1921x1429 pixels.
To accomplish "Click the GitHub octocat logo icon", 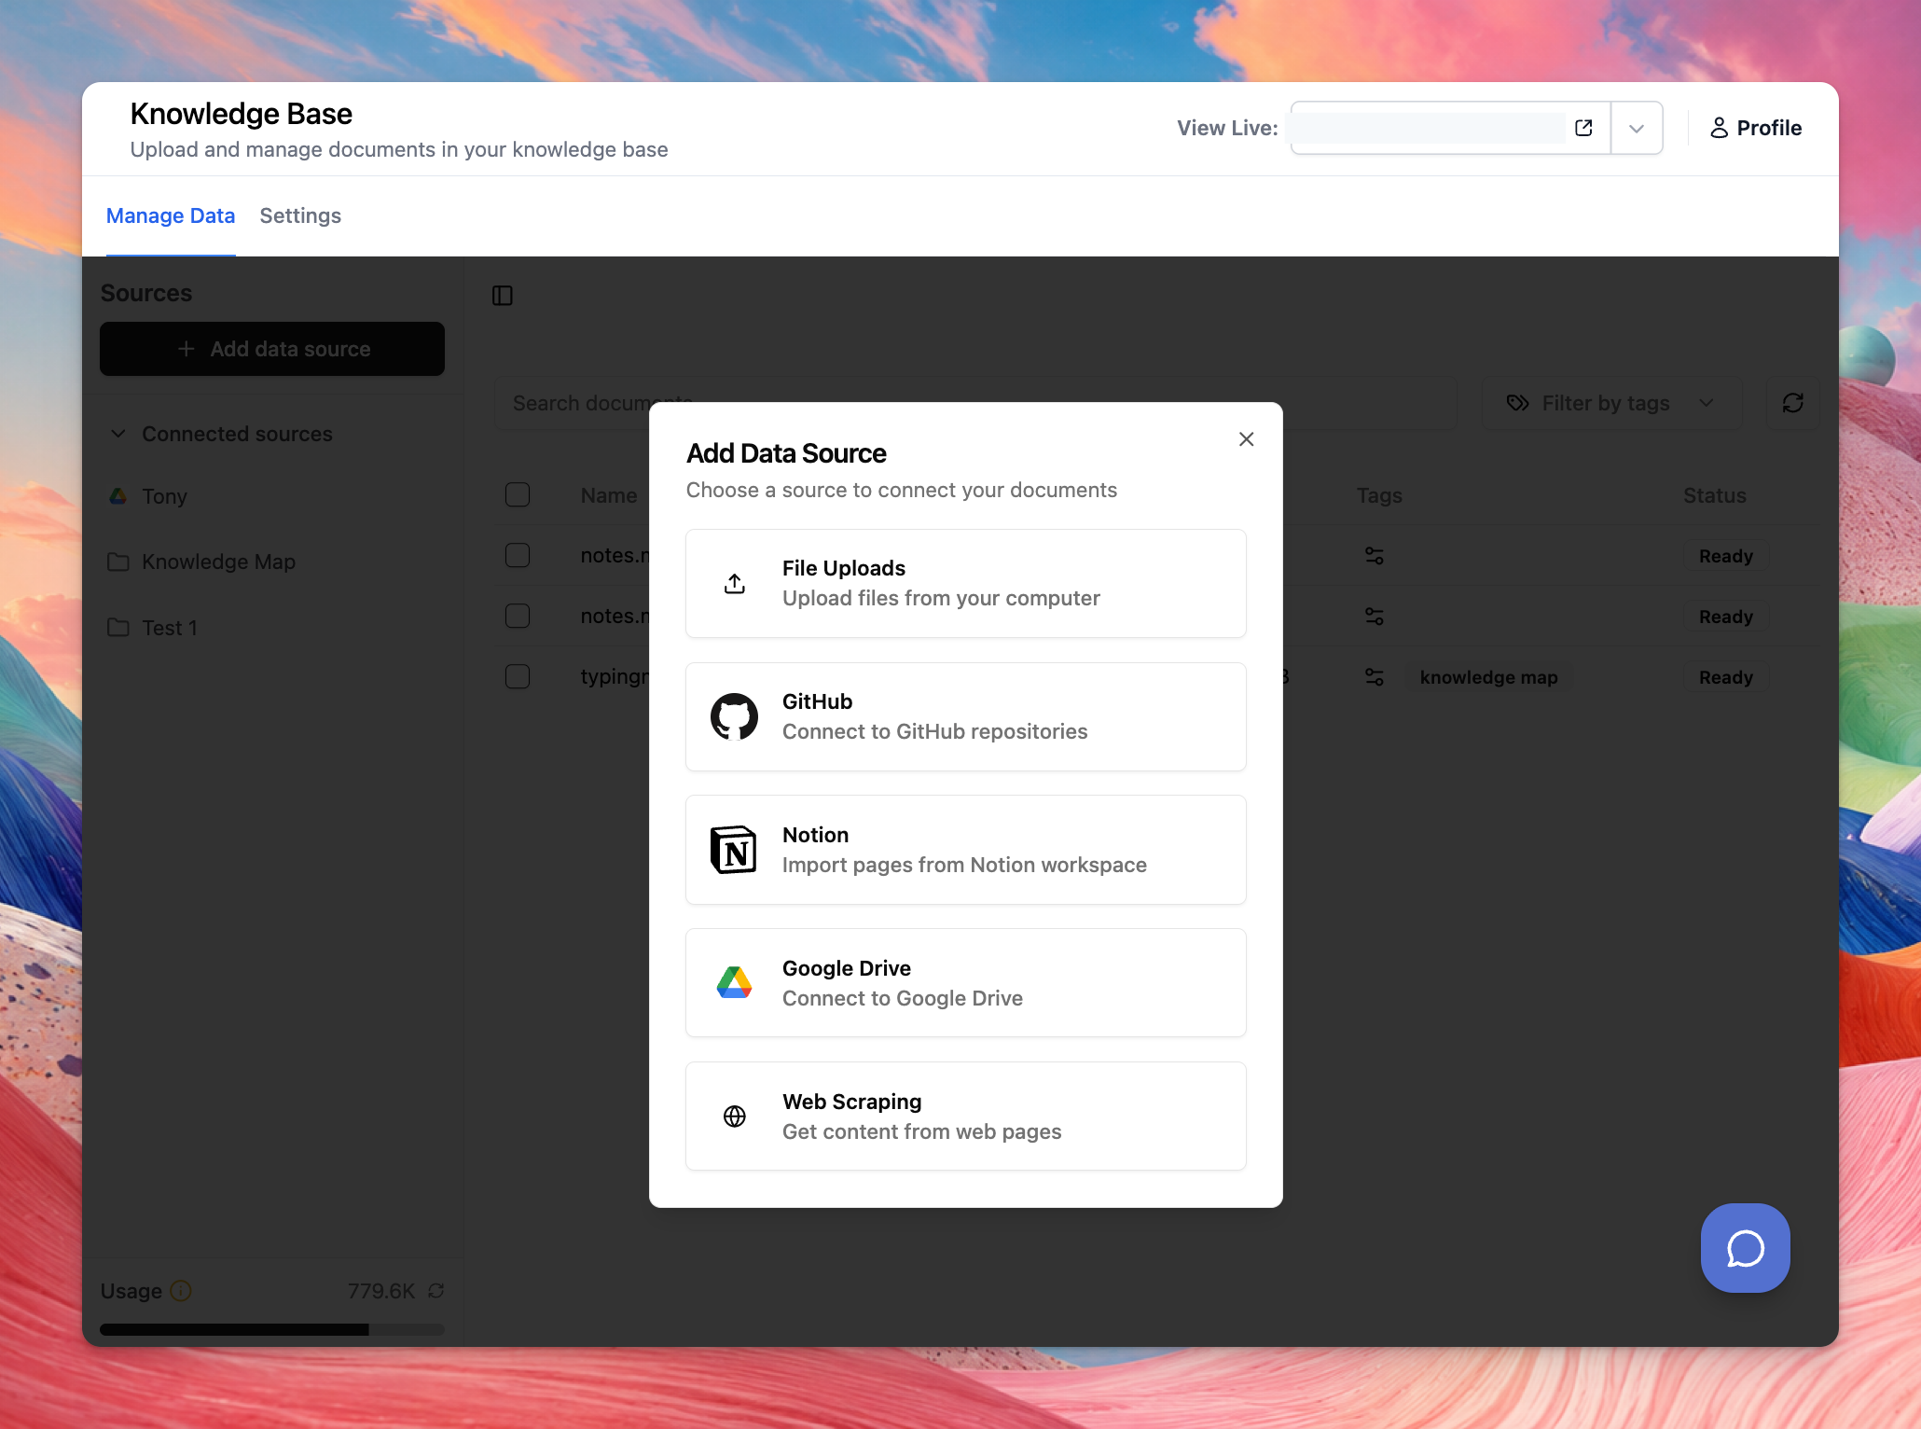I will [735, 716].
